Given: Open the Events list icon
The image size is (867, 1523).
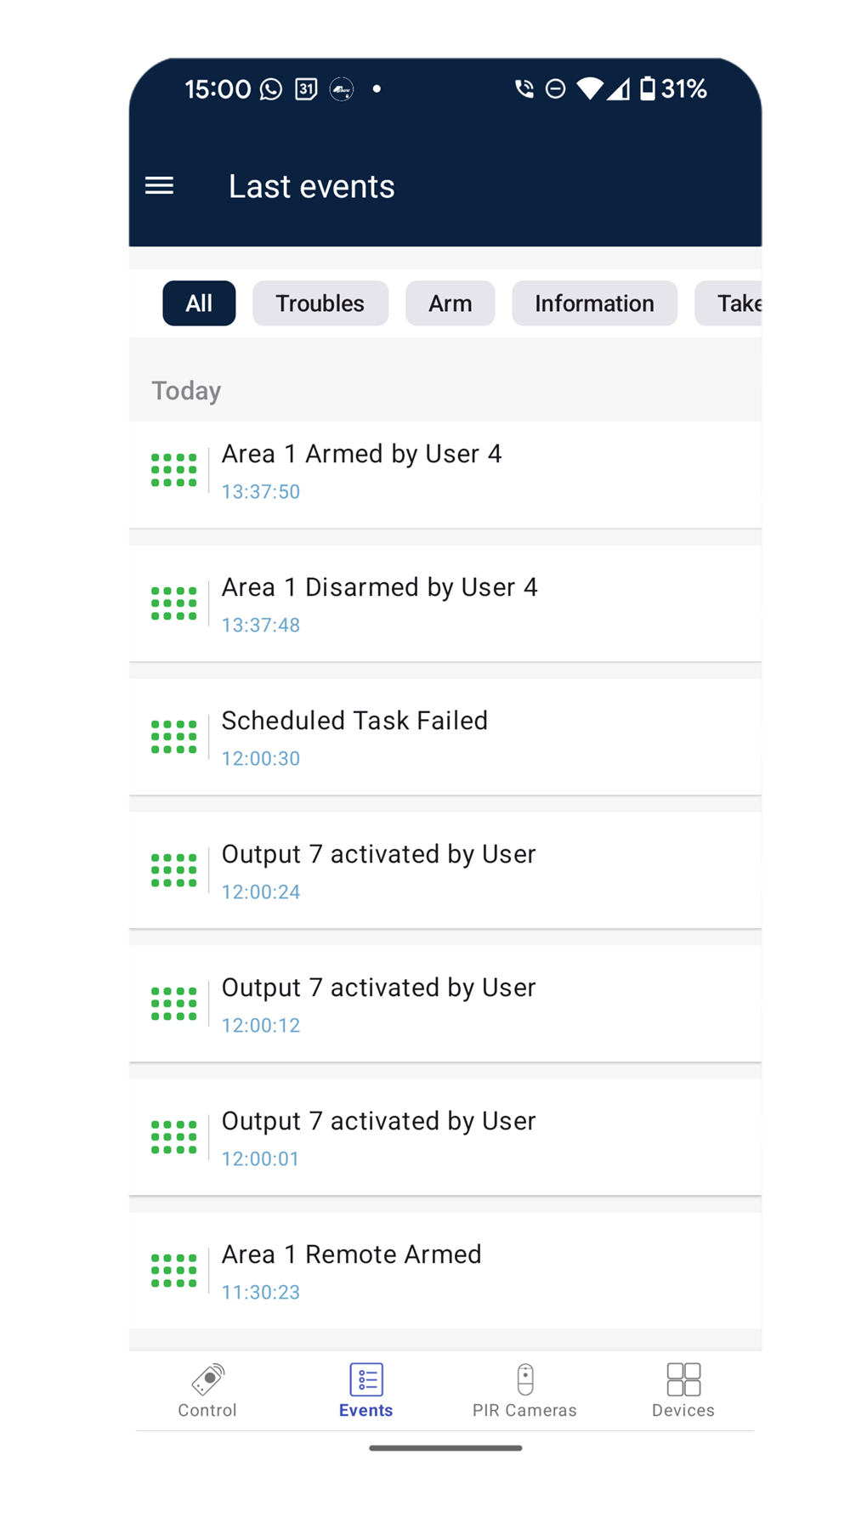Looking at the screenshot, I should (x=366, y=1379).
